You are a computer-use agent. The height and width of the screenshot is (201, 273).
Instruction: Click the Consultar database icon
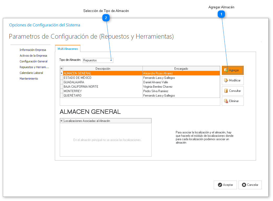click(226, 91)
